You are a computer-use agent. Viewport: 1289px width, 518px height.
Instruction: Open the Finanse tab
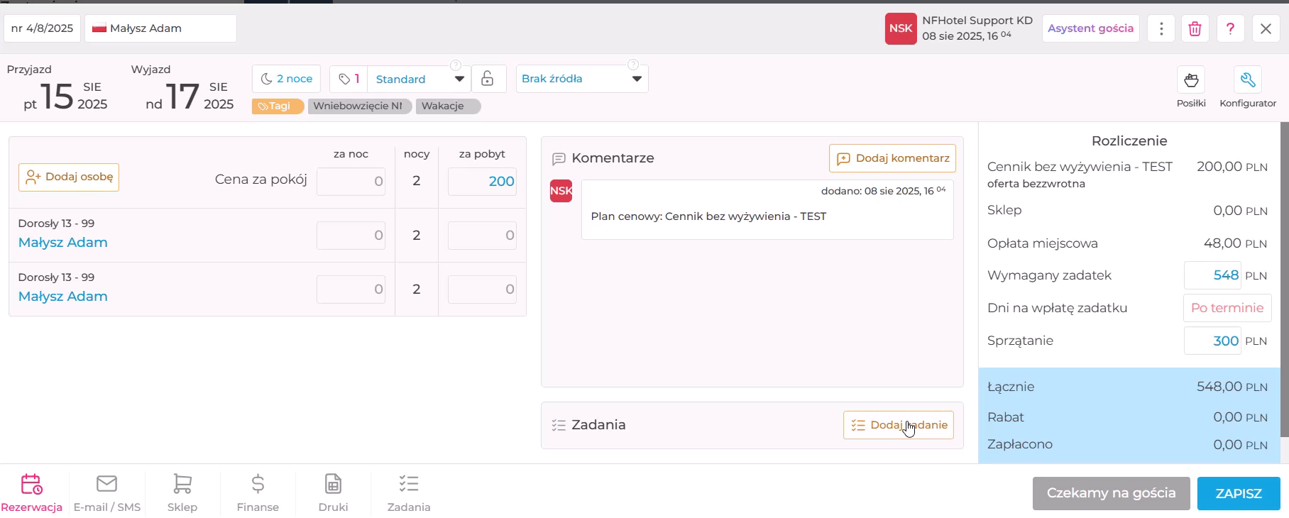pos(258,493)
